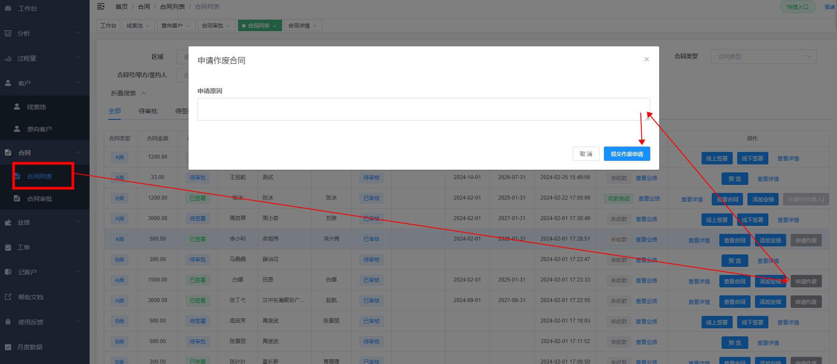The image size is (837, 364).
Task: Click the 合同金额 column header
Action: coord(157,139)
